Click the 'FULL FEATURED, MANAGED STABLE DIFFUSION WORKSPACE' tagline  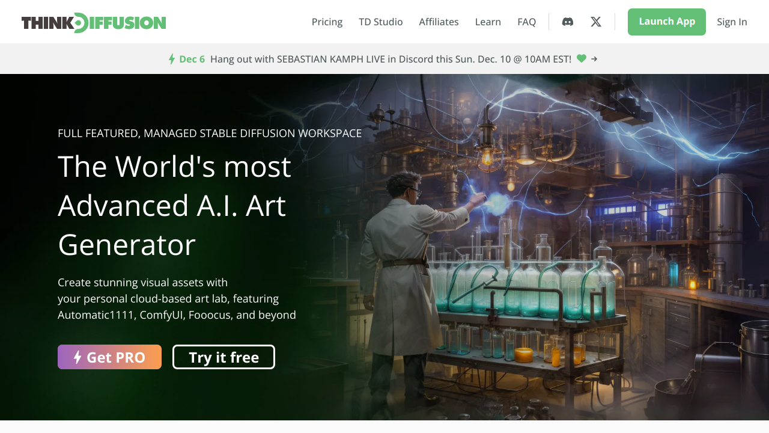(210, 133)
